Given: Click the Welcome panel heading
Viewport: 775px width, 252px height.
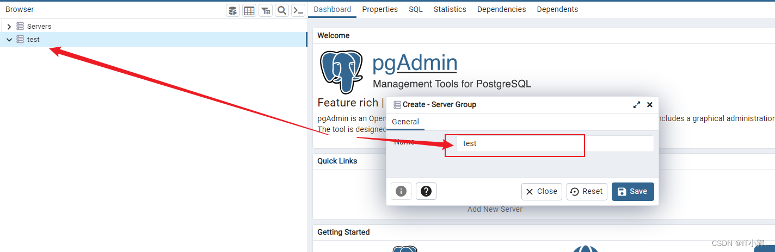Looking at the screenshot, I should (334, 35).
